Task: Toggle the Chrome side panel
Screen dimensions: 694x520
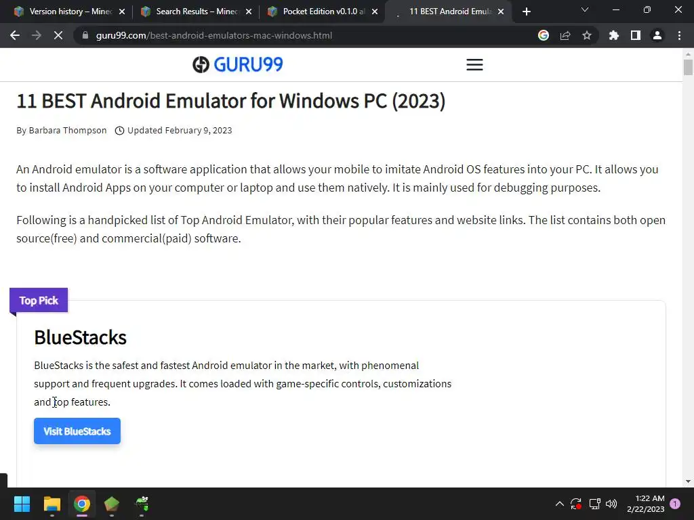Action: click(x=636, y=35)
